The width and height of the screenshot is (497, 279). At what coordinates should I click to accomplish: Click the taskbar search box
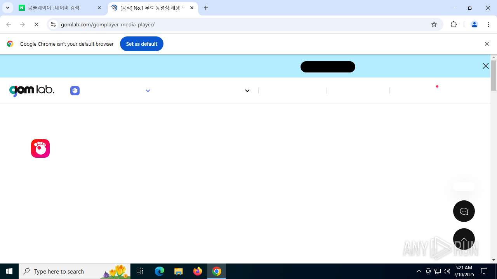coord(75,271)
